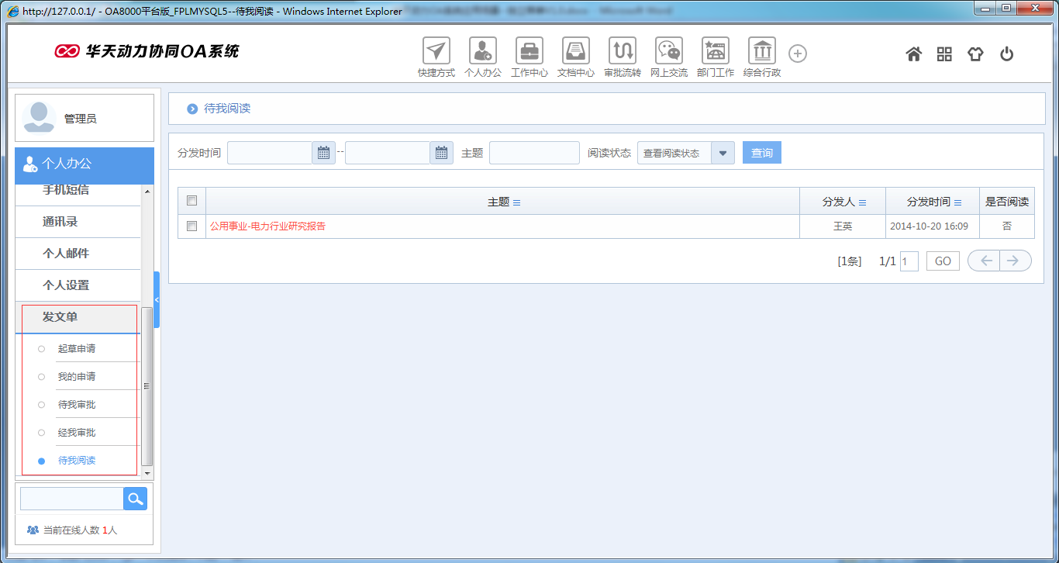Open the 综合行政 administration icon

coord(761,51)
